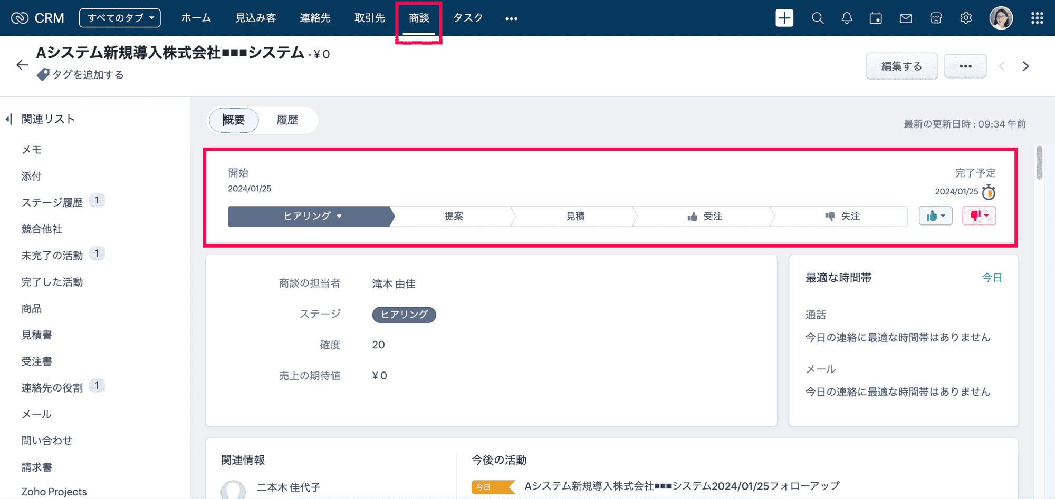Screen dimensions: 1055x499
Task: Switch to the ホーム tab
Action: click(196, 18)
